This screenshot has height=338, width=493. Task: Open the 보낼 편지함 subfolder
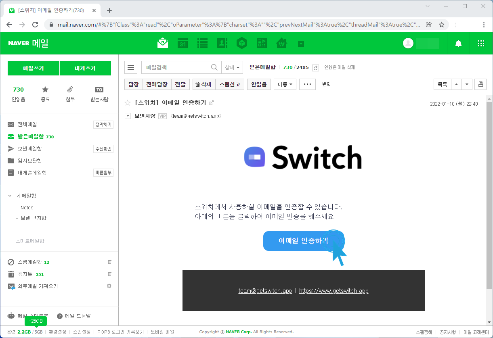[x=34, y=218]
